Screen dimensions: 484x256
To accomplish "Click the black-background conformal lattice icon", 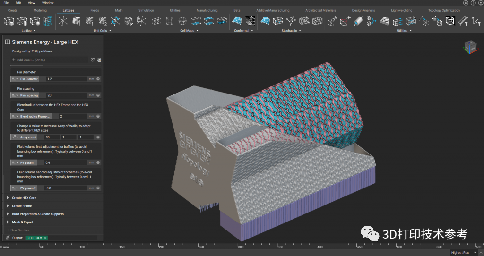I will coord(250,21).
